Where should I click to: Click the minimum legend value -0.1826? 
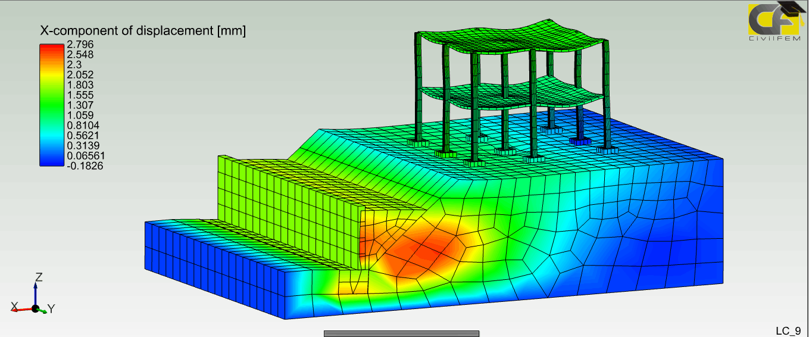coord(85,166)
